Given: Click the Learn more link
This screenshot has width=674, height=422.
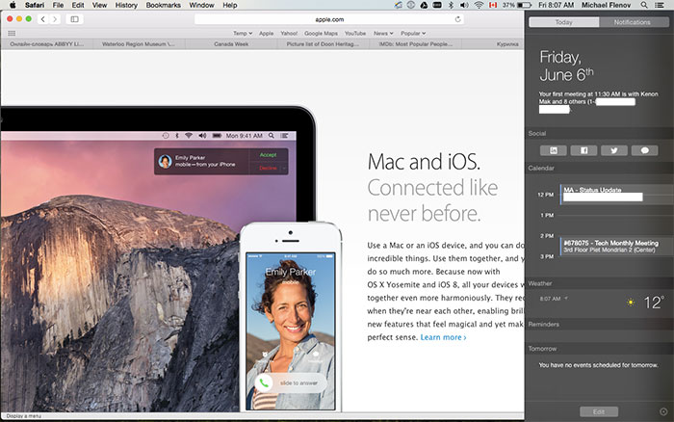Looking at the screenshot, I should [442, 337].
